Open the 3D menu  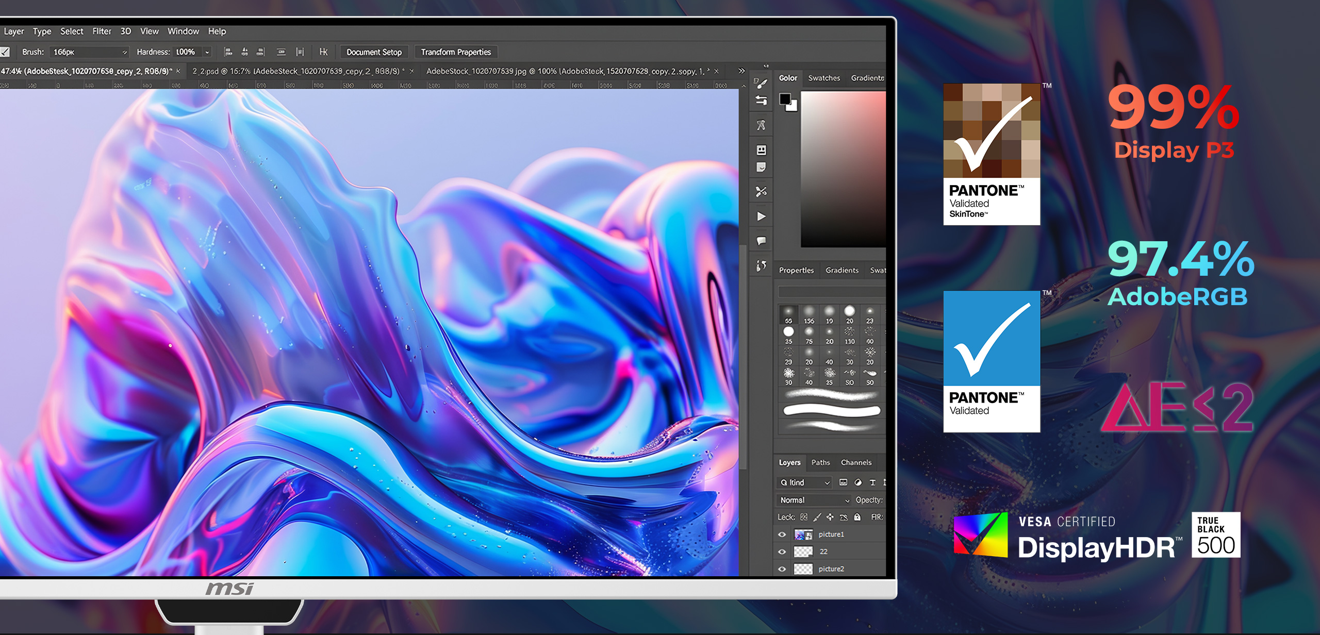pyautogui.click(x=126, y=31)
